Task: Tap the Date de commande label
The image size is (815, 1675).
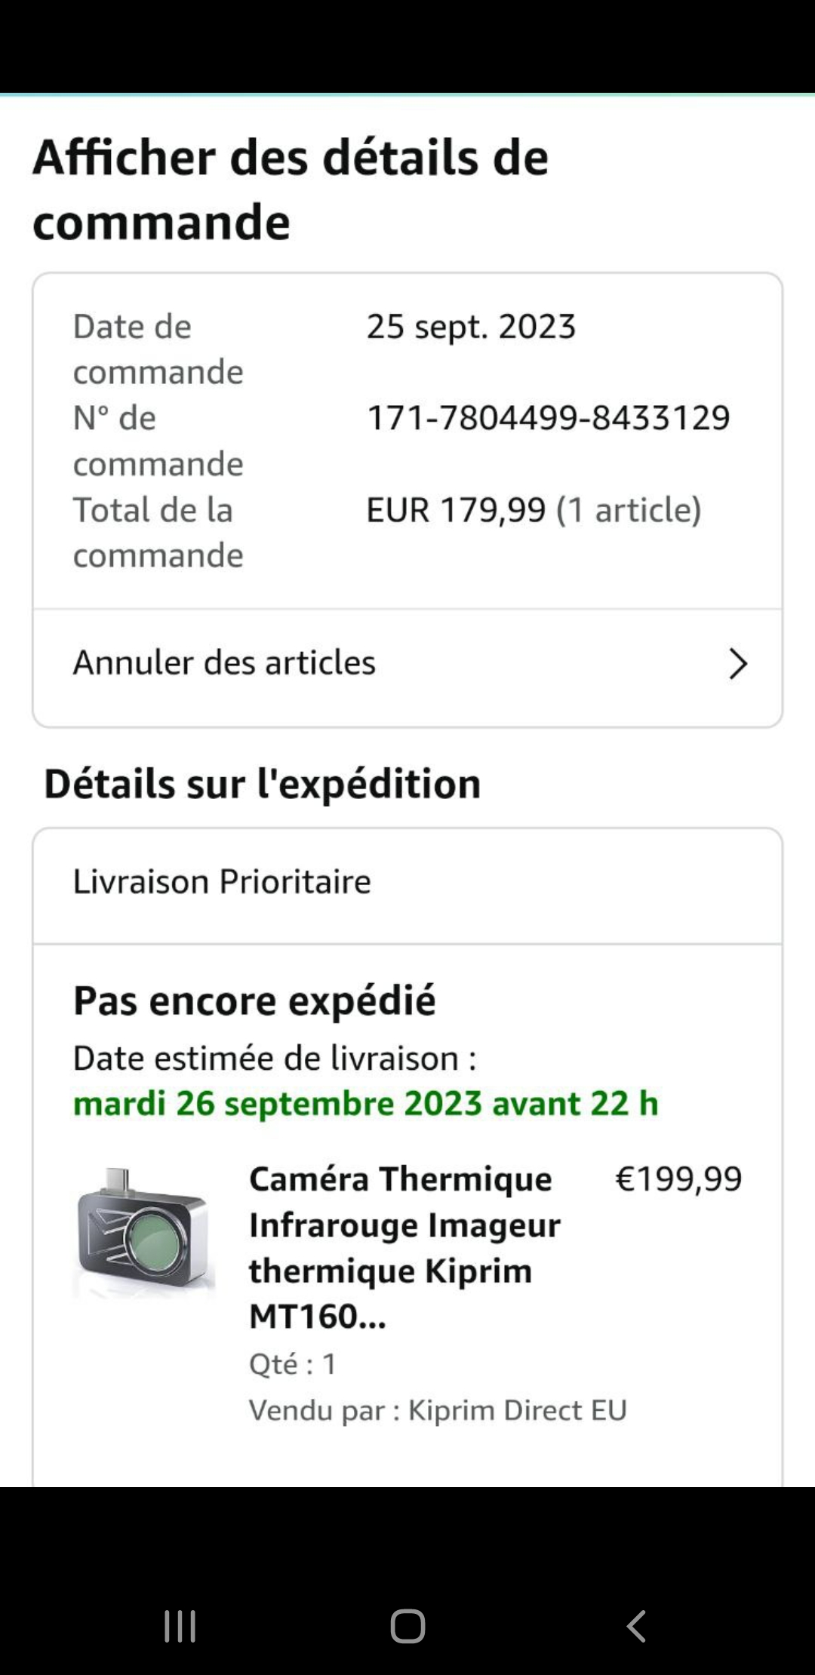Action: pos(158,349)
